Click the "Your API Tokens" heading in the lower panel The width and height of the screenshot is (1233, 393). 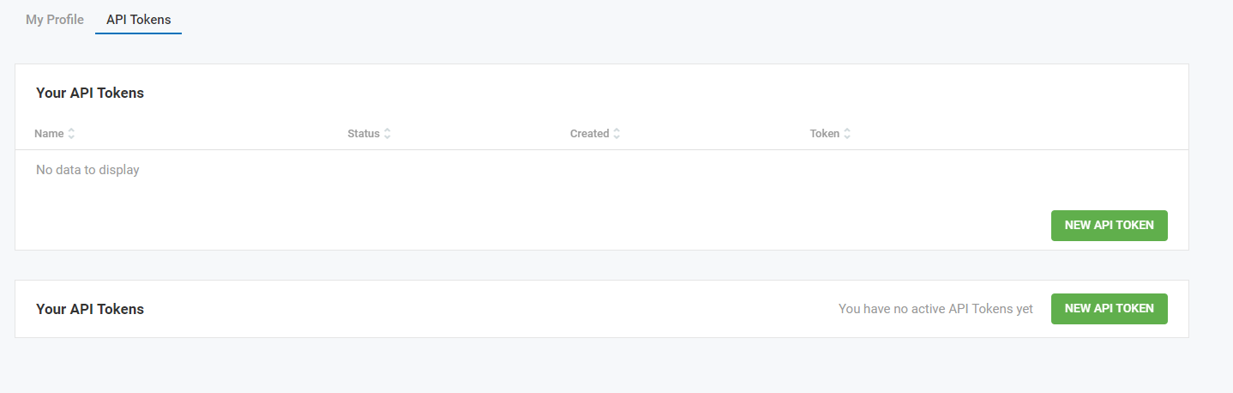click(90, 309)
